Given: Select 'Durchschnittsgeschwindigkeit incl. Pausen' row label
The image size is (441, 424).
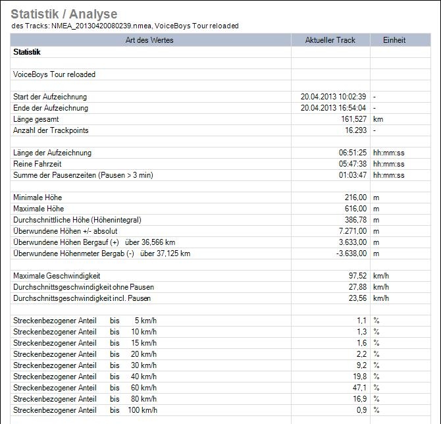Looking at the screenshot, I should 82,298.
